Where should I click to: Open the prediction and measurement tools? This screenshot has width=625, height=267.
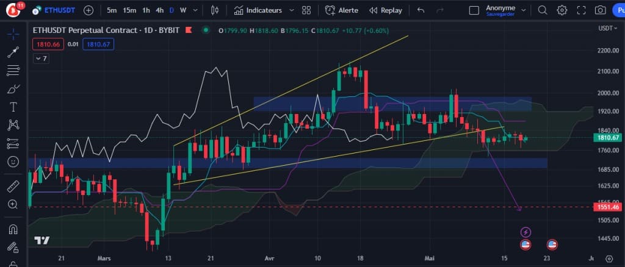click(13, 143)
